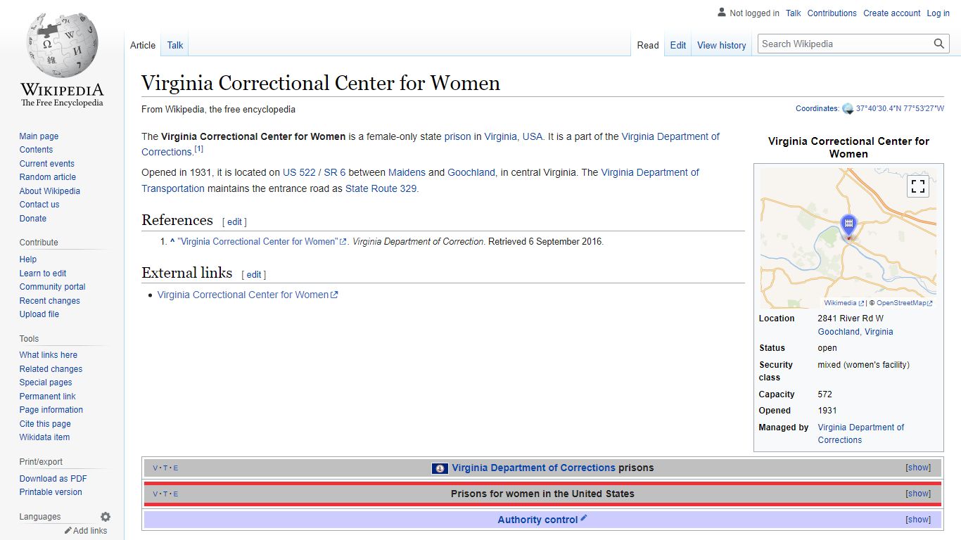Show the Authority control box
Viewport: 961px width, 540px height.
(918, 520)
